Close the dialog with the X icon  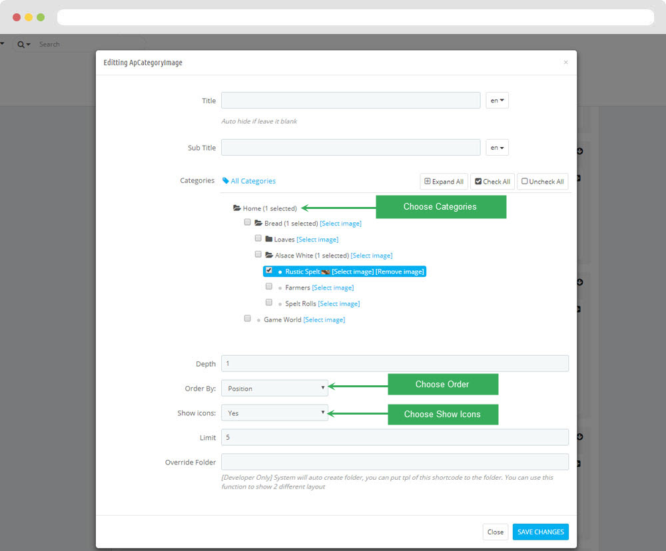(565, 63)
